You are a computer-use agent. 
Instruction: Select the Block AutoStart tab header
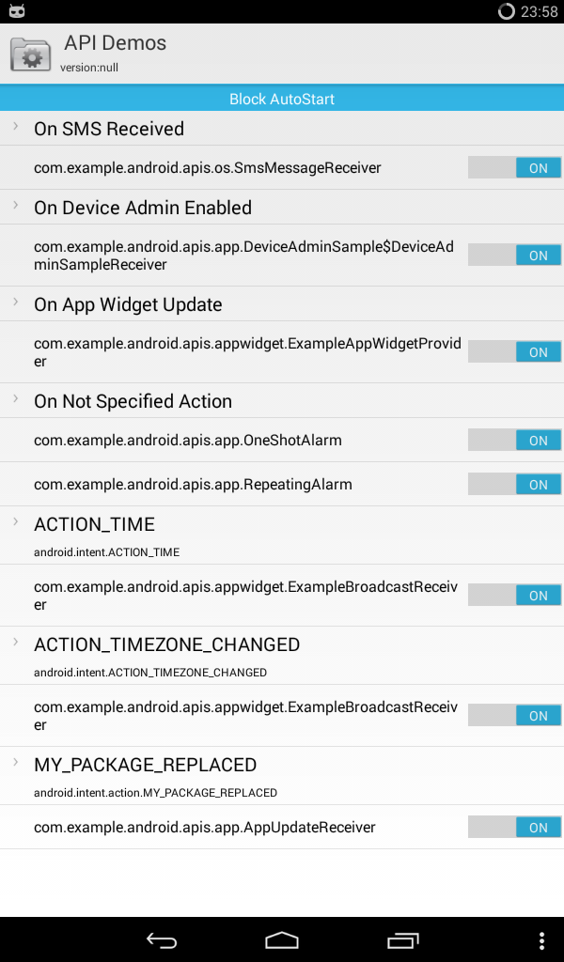pos(282,99)
